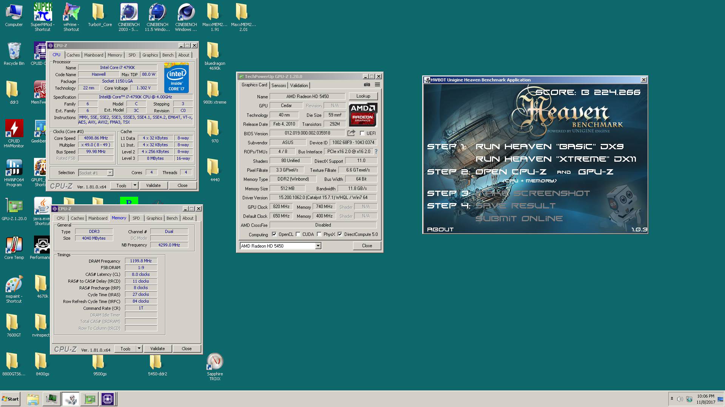Open MaxxMEM2 1.91 folder
The width and height of the screenshot is (725, 407).
click(215, 17)
